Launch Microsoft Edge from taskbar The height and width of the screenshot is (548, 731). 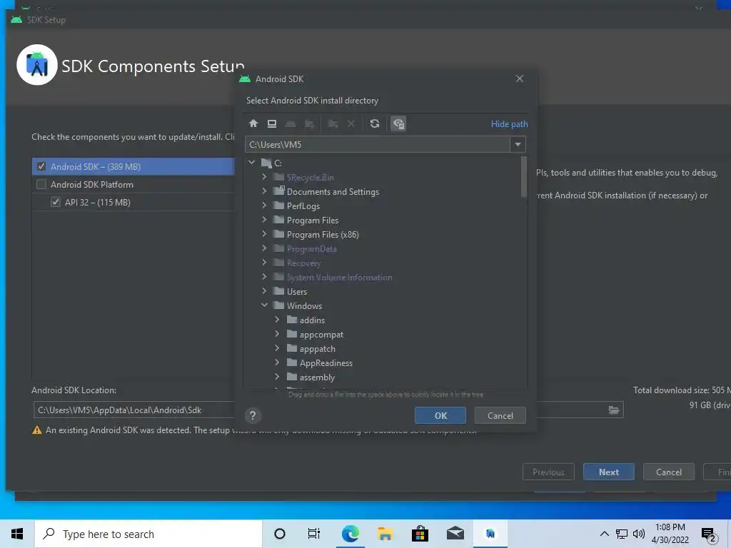(x=350, y=534)
